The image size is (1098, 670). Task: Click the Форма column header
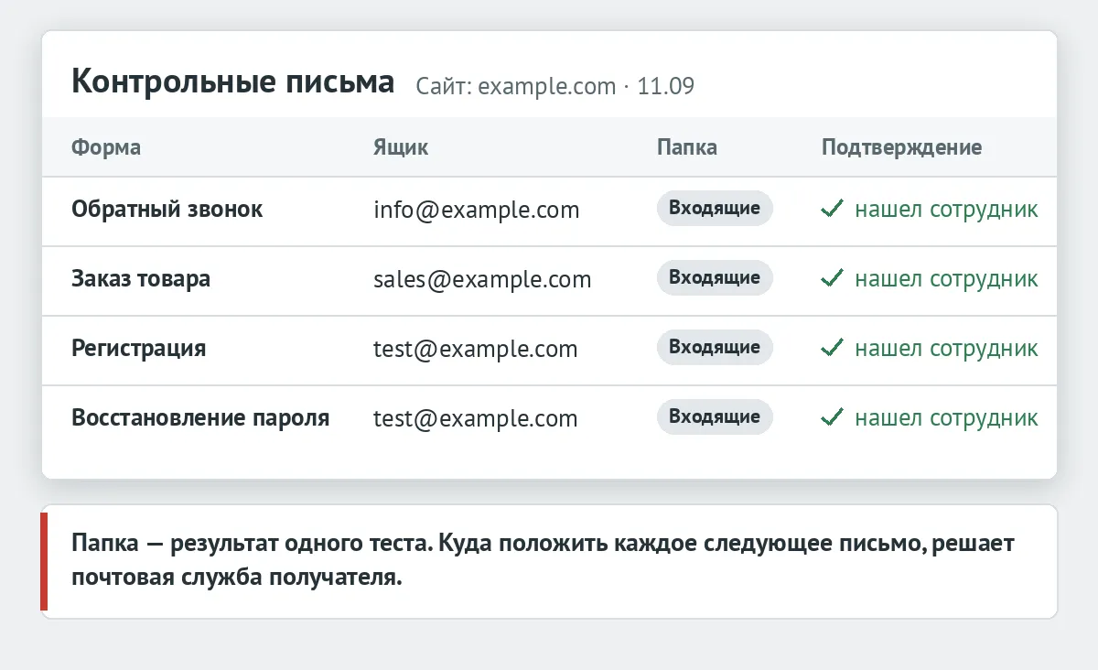pos(106,147)
